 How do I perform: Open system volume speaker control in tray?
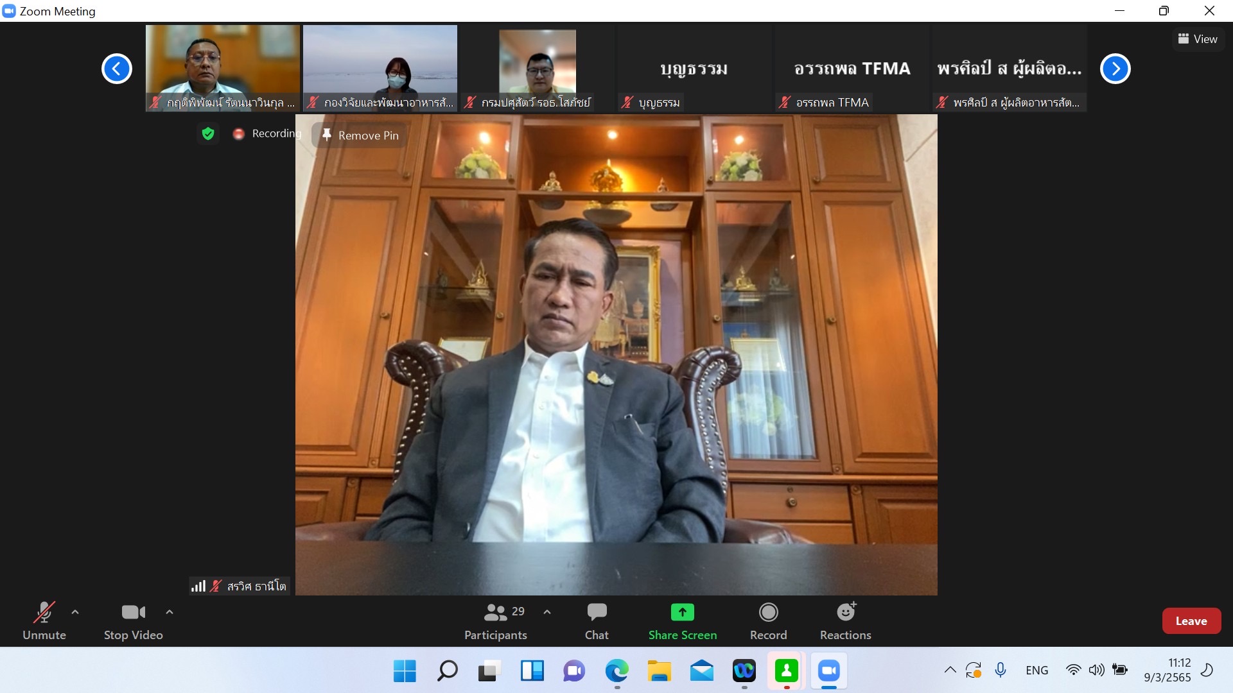(x=1096, y=670)
